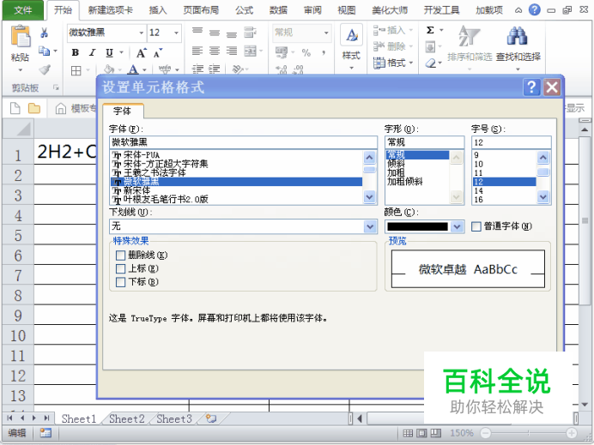Click the font name input field in dialog
Image resolution: width=594 pixels, height=445 pixels.
(243, 142)
